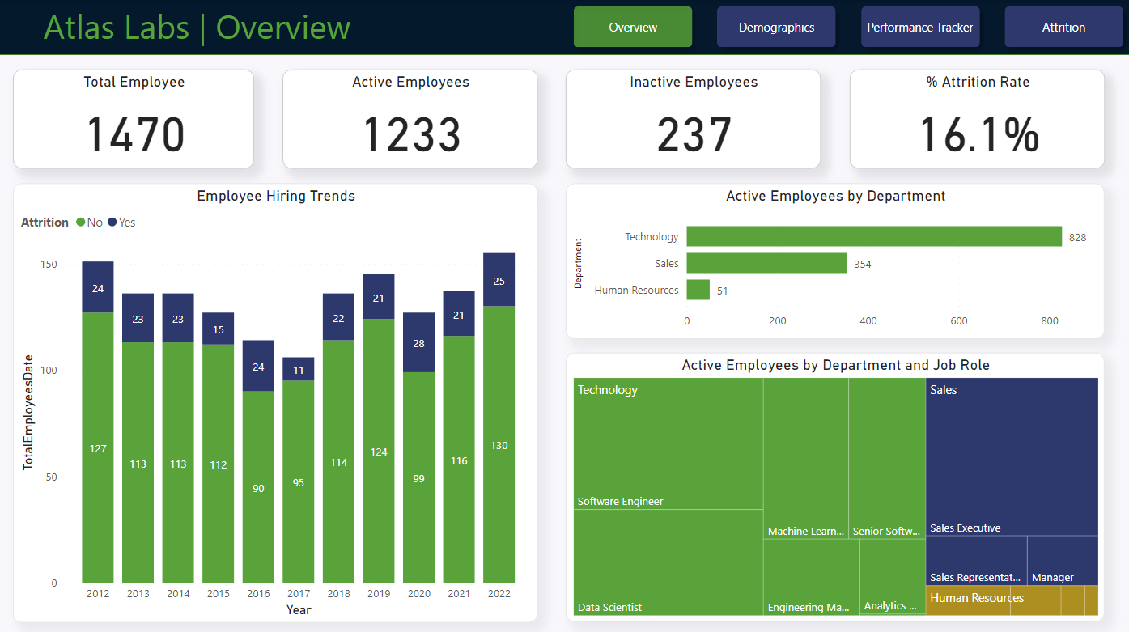Click the % Attrition Rate card
Screen dimensions: 1129x632
click(x=977, y=119)
